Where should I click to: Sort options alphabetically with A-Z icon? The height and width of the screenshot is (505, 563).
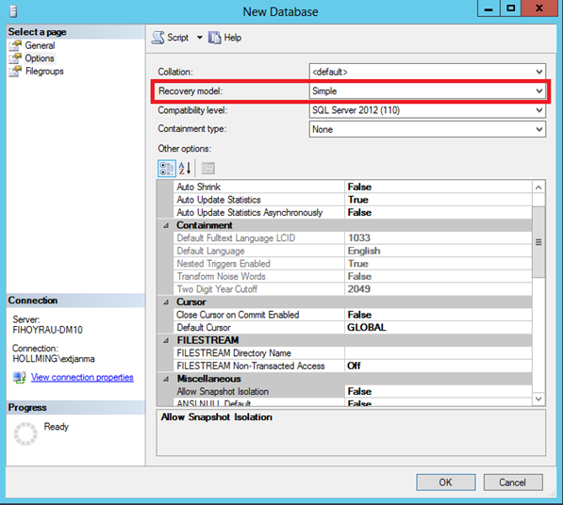click(185, 169)
